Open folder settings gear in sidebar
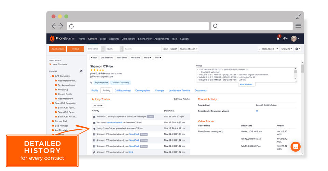The image size is (328, 171). [x=81, y=71]
